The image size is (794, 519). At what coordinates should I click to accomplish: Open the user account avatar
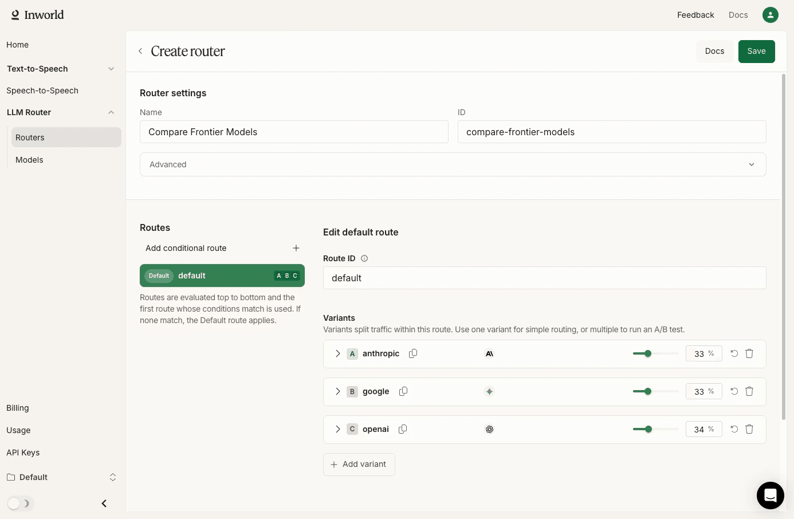coord(771,15)
